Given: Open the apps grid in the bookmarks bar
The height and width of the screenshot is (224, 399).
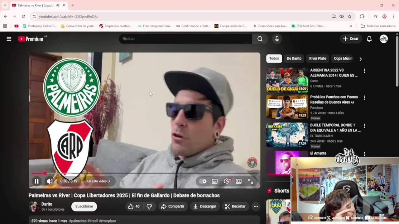Looking at the screenshot, I should pos(5,26).
